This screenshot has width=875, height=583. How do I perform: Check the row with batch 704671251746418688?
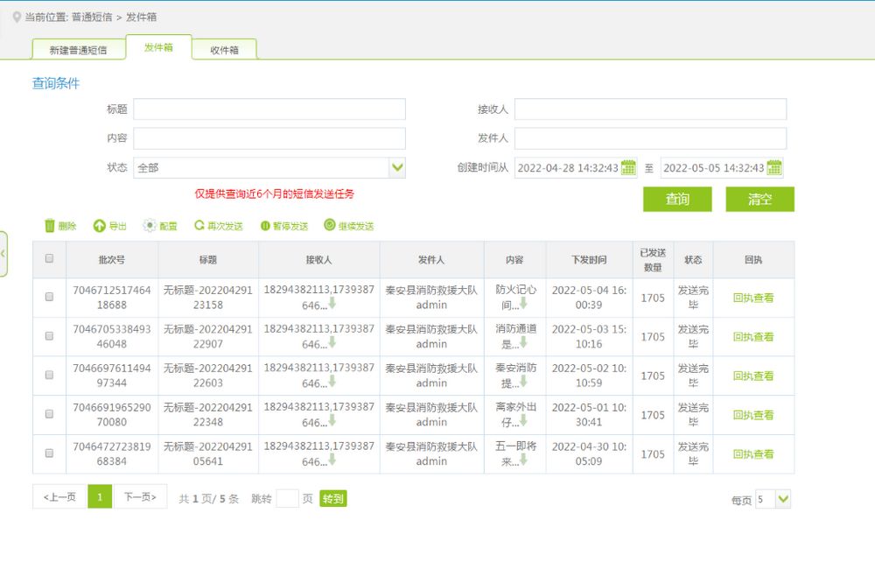(x=49, y=298)
